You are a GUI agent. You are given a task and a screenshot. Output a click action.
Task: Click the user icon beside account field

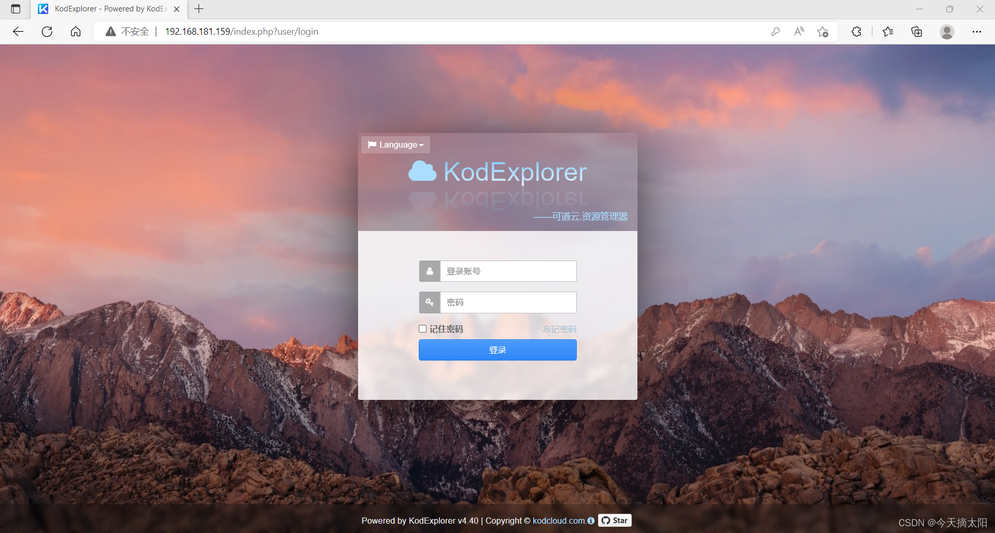(x=430, y=271)
